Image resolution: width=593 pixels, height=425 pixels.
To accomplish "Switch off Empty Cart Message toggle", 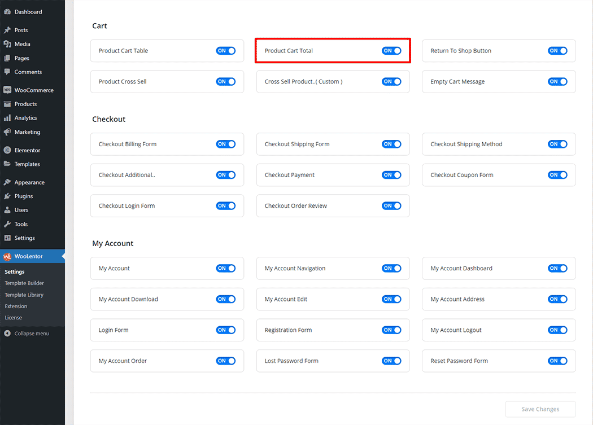I will pyautogui.click(x=557, y=82).
